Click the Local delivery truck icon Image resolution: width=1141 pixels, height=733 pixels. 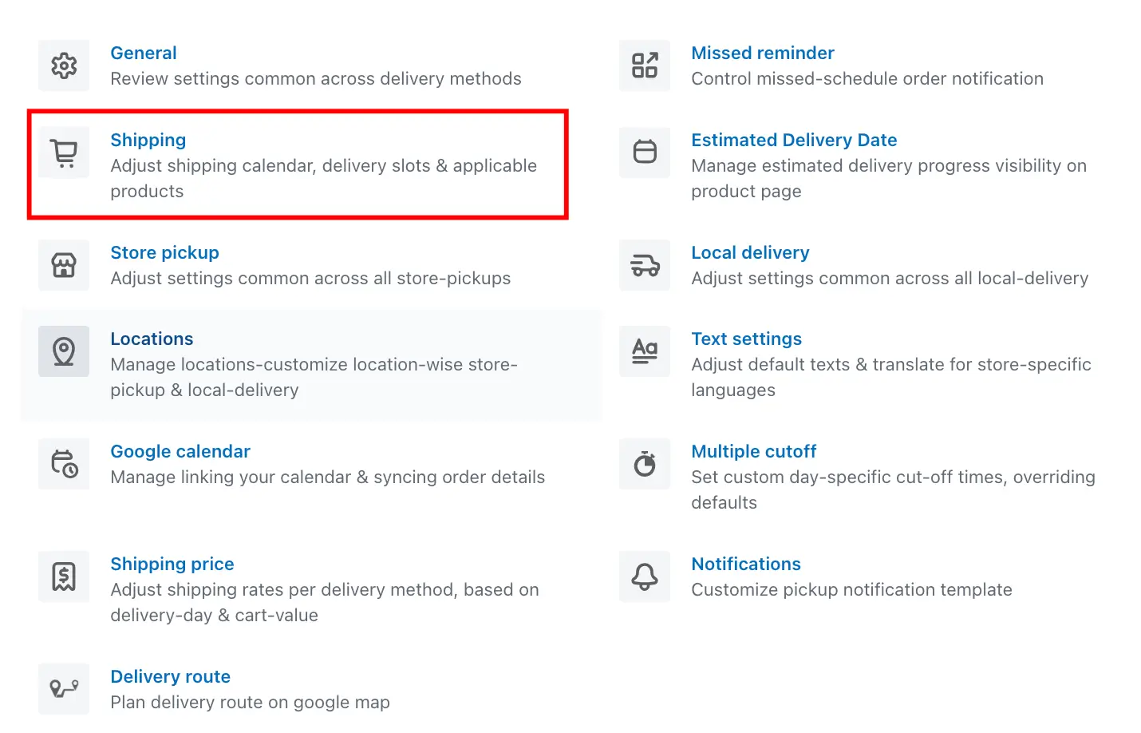(645, 265)
